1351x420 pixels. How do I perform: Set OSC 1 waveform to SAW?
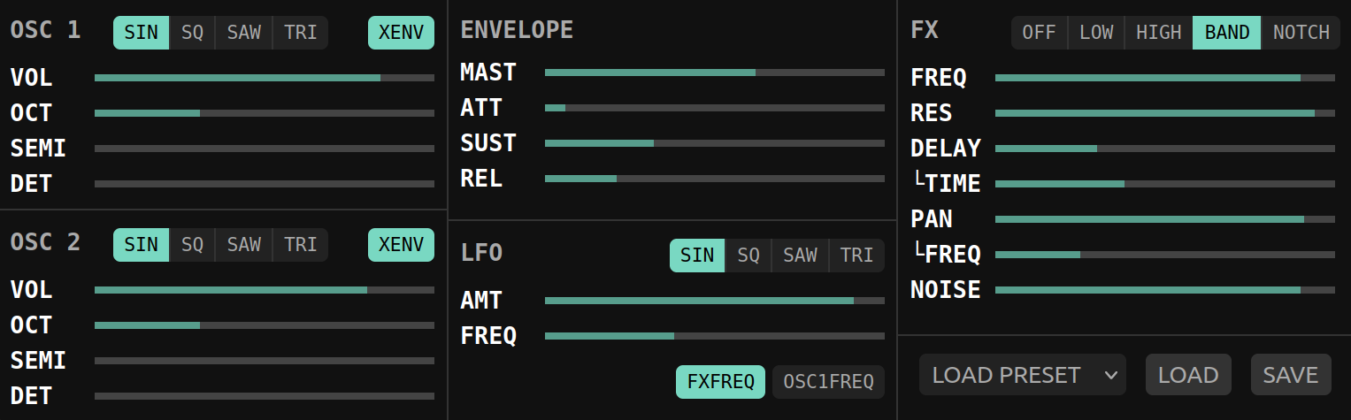pyautogui.click(x=243, y=33)
